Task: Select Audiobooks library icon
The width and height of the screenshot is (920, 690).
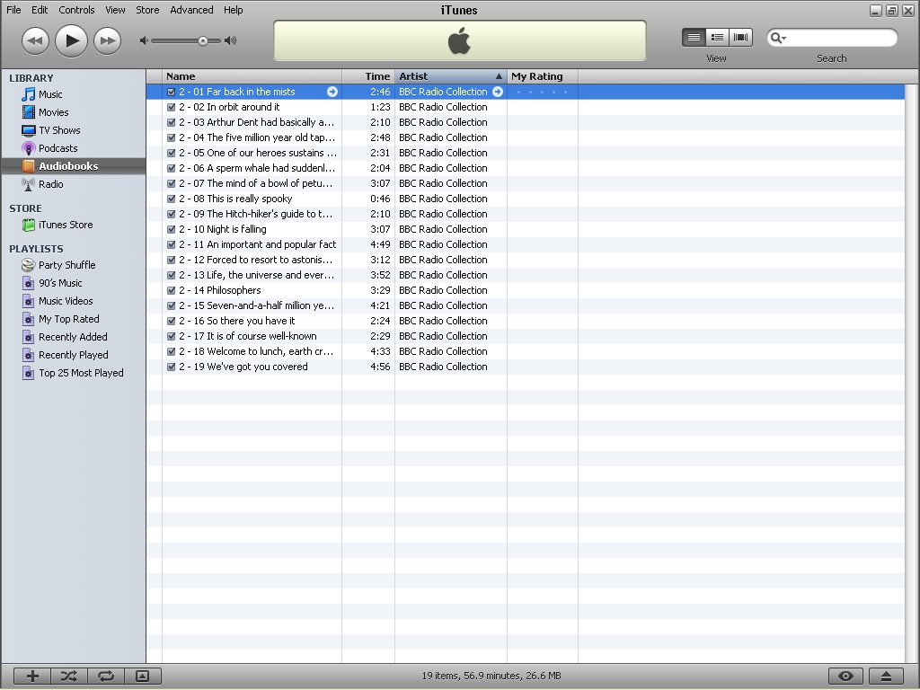Action: click(x=28, y=166)
